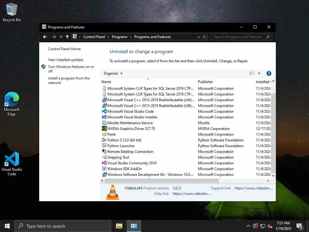Expand the chevron after Control Panel breadcrumb
This screenshot has height=232, width=309.
click(108, 37)
